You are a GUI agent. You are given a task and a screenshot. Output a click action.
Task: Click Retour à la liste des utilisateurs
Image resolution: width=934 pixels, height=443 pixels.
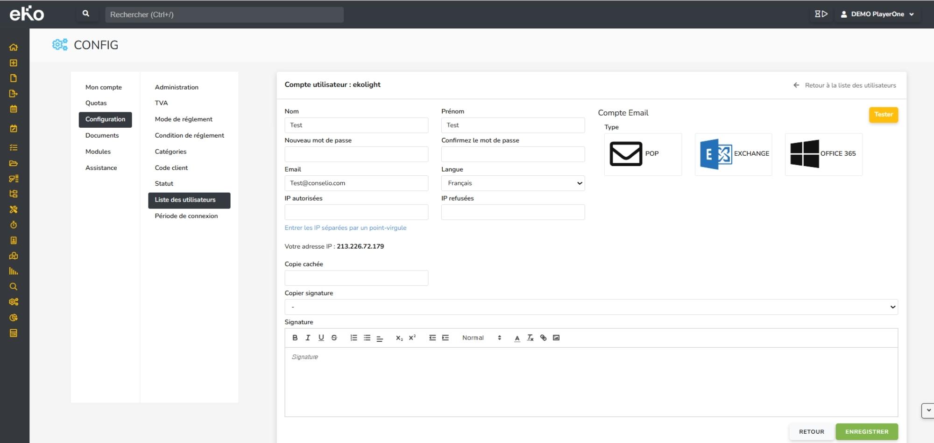[845, 85]
